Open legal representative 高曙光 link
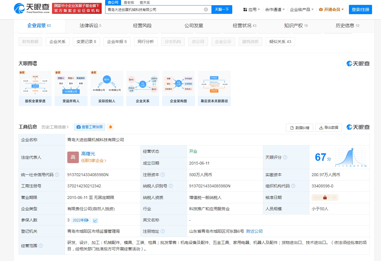Image resolution: width=381 pixels, height=261 pixels. click(88, 154)
